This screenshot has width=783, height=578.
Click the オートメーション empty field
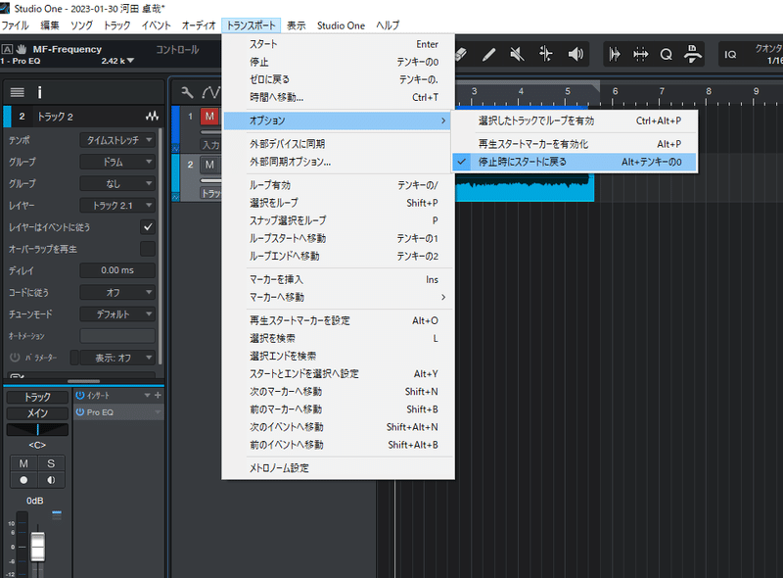coord(117,336)
